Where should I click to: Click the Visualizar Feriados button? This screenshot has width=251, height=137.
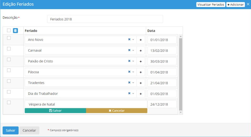click(211, 5)
